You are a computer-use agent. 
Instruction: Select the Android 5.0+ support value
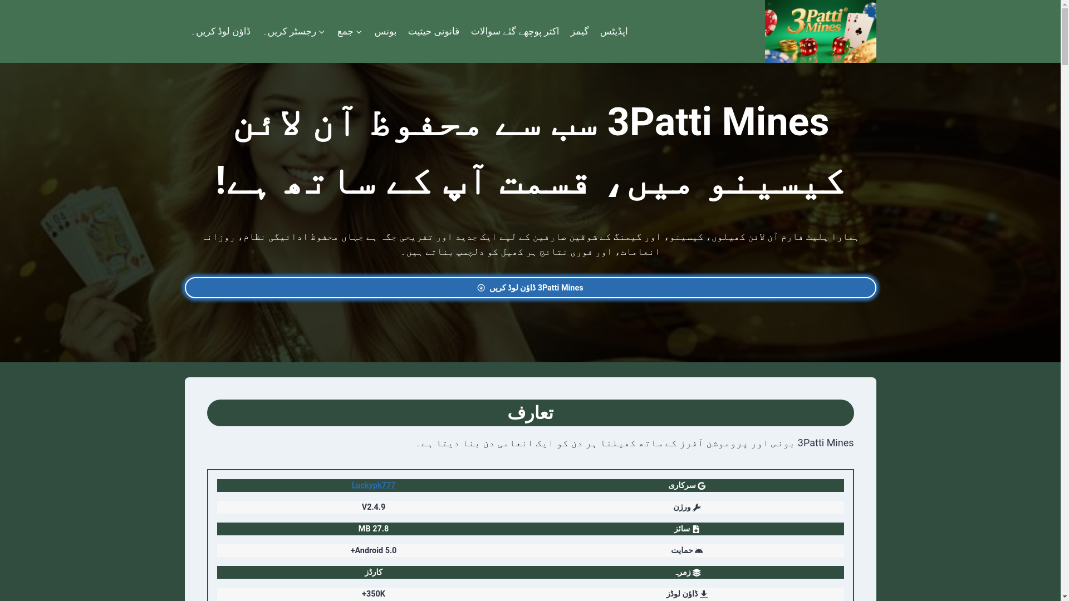pos(374,550)
